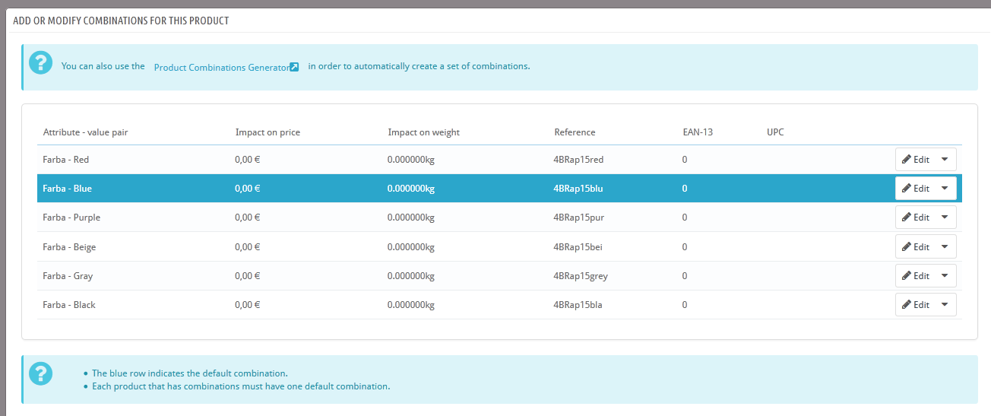Edit the Farba - Black combination

[x=916, y=305]
